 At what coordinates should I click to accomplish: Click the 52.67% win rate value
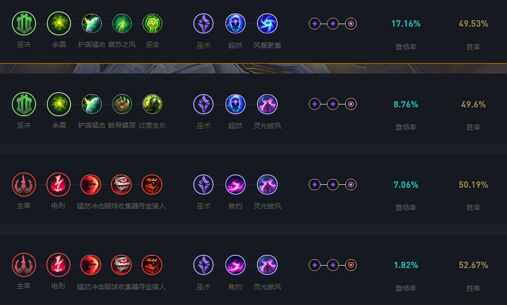point(473,265)
